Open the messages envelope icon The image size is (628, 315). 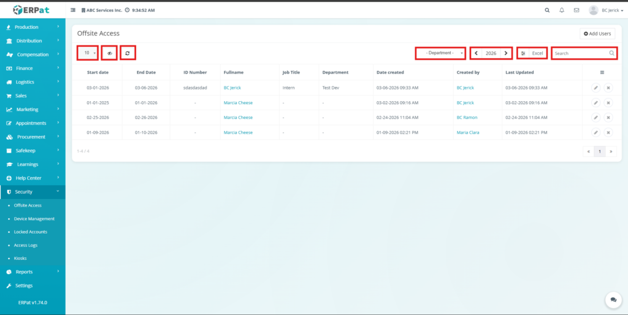[576, 10]
